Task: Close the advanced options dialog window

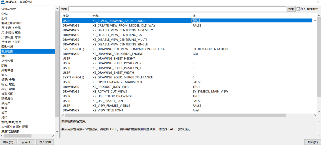Action: (318, 2)
